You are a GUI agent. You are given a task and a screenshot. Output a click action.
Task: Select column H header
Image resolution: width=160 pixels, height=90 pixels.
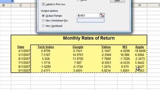pos(139,5)
